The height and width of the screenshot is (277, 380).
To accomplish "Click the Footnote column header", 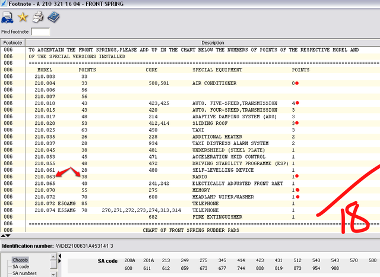I will pos(12,43).
